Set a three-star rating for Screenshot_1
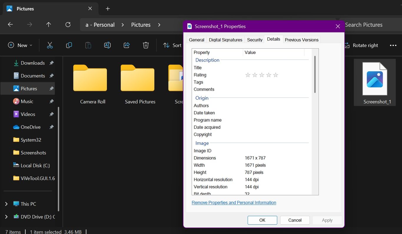The width and height of the screenshot is (402, 234). [262, 75]
